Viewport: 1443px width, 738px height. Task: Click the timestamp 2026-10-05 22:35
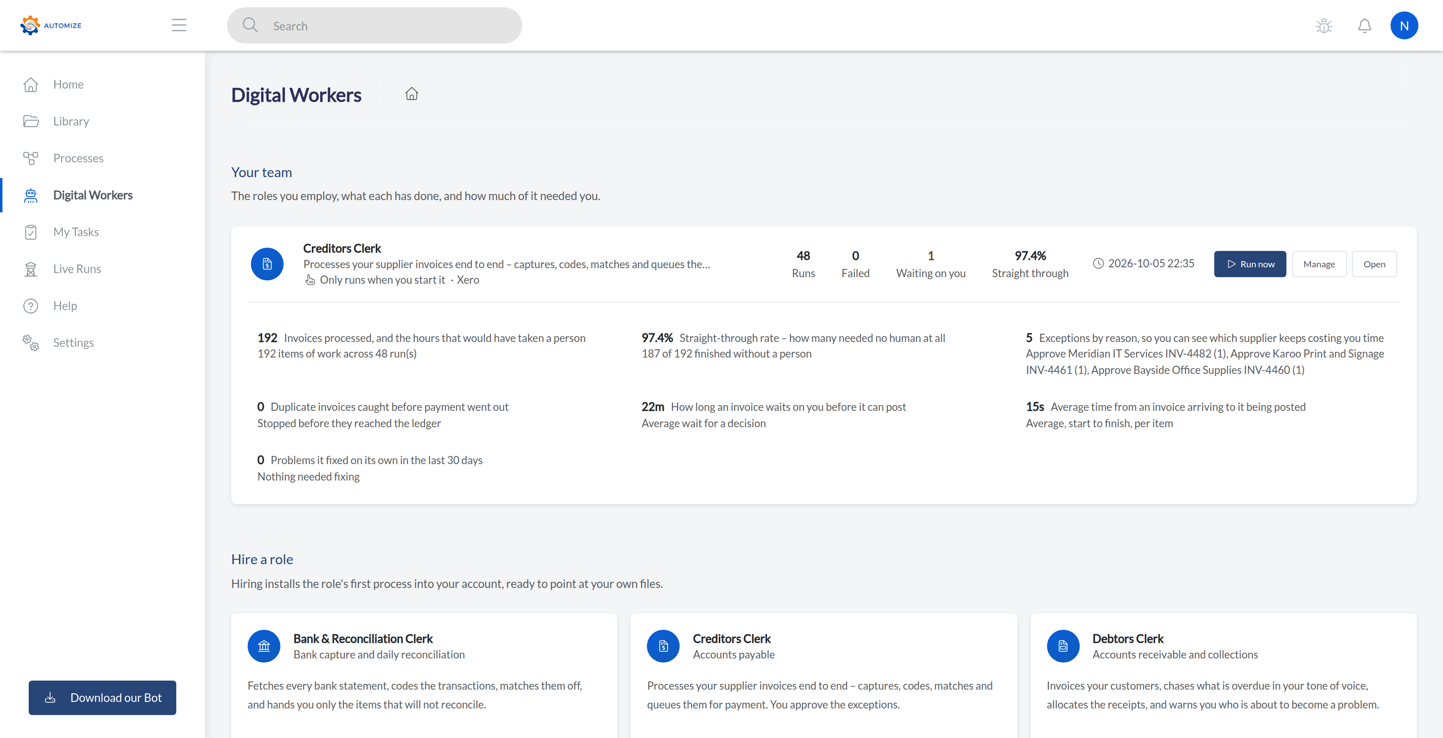[1151, 263]
